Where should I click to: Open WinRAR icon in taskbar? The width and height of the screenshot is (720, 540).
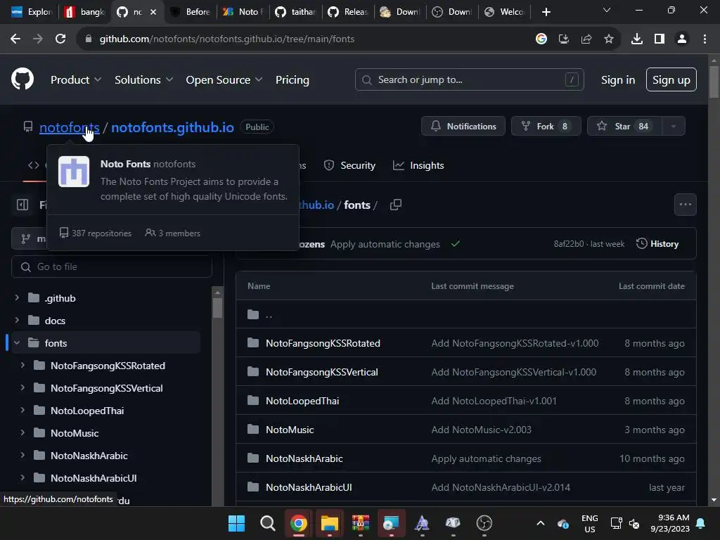361,523
